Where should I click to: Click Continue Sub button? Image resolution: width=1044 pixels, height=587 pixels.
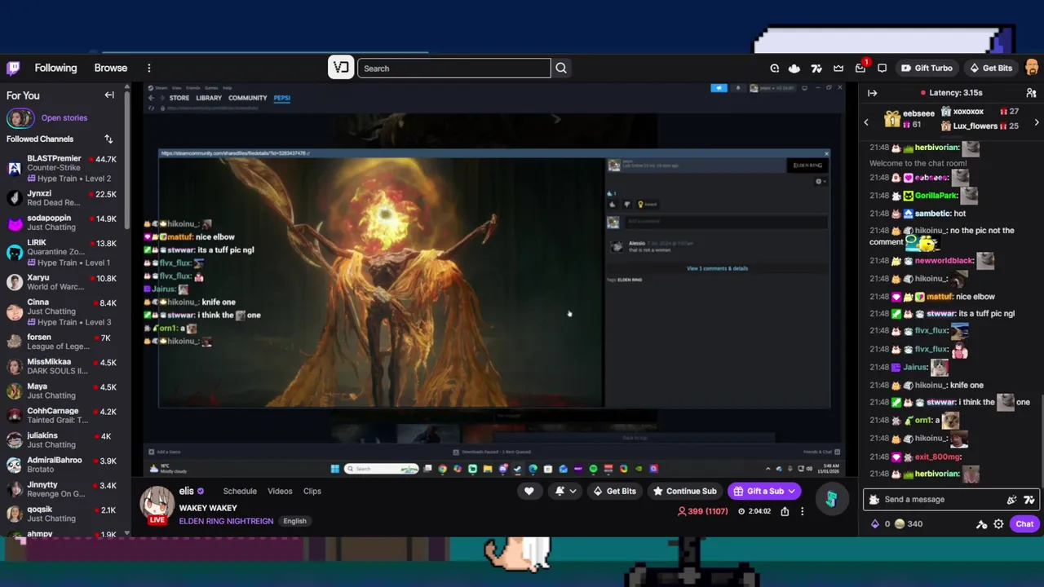click(x=683, y=491)
